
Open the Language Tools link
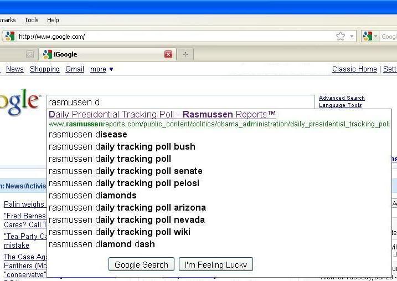tap(341, 105)
